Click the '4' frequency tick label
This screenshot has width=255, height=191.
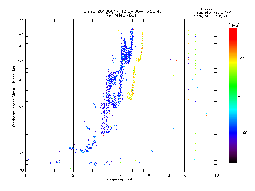[121, 175]
